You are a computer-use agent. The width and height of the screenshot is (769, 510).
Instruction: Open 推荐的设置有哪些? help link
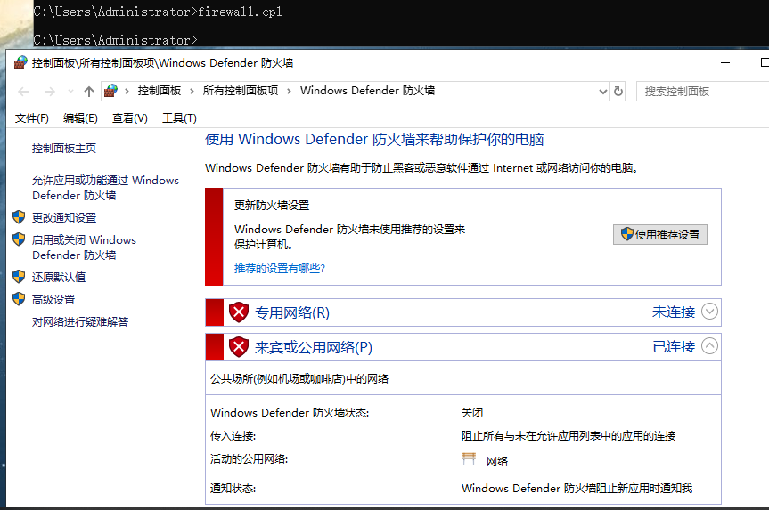pos(280,269)
